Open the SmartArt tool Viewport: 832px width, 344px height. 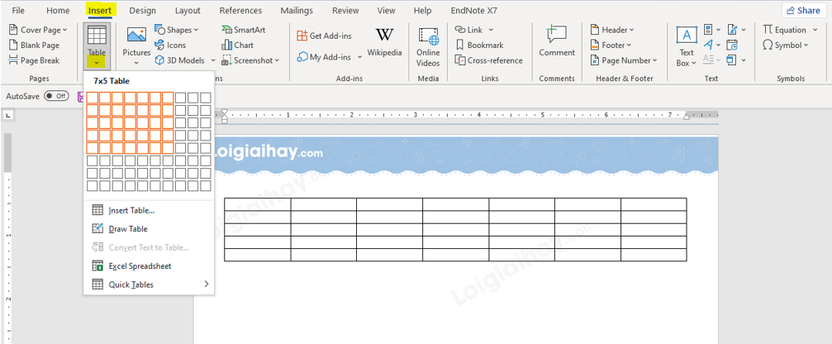point(243,30)
